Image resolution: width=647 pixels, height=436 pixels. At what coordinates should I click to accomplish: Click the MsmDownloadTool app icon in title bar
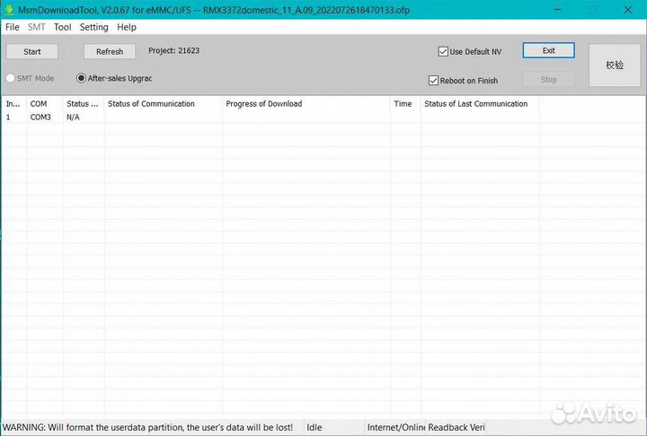coord(9,9)
